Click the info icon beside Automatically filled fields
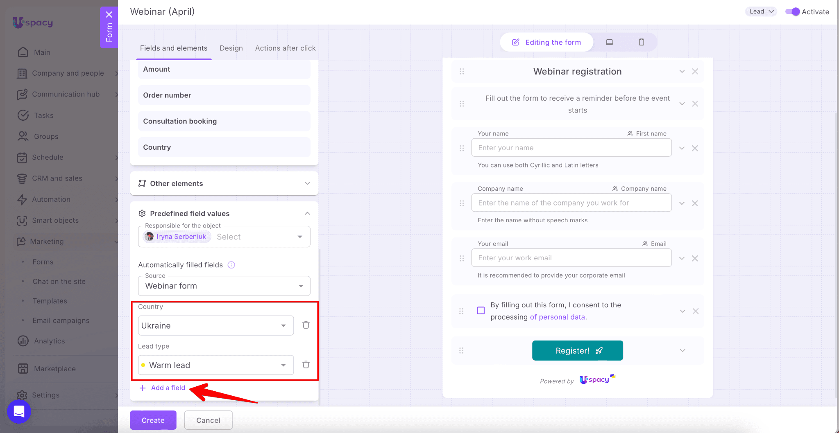 231,265
